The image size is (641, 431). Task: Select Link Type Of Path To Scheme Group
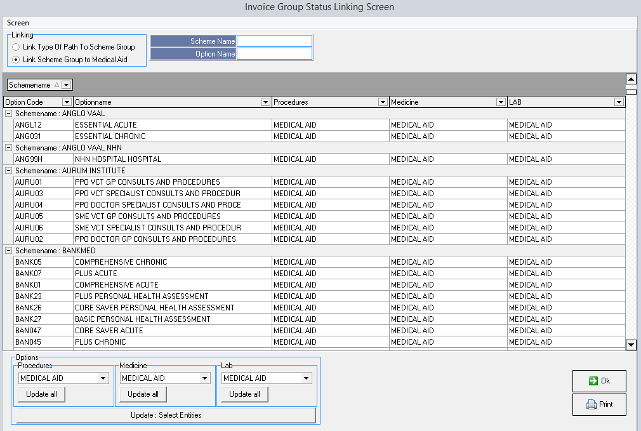coord(16,47)
